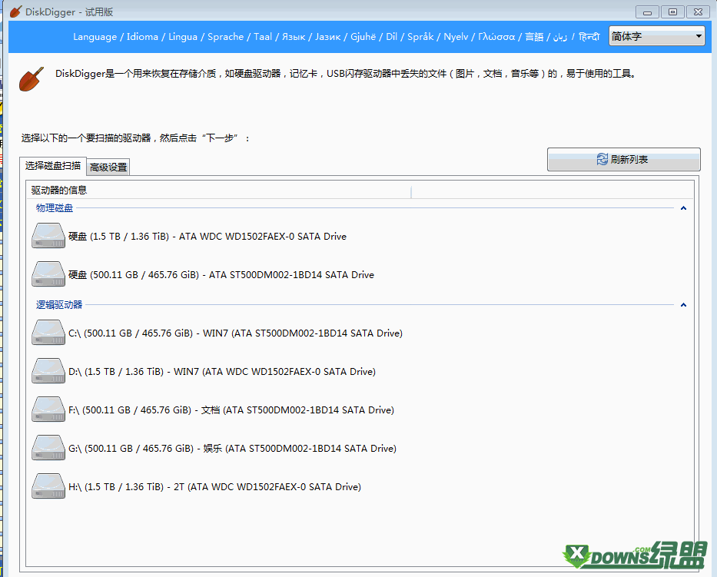Click the 物理磁盘 group header label
The image size is (717, 577).
pyautogui.click(x=55, y=208)
